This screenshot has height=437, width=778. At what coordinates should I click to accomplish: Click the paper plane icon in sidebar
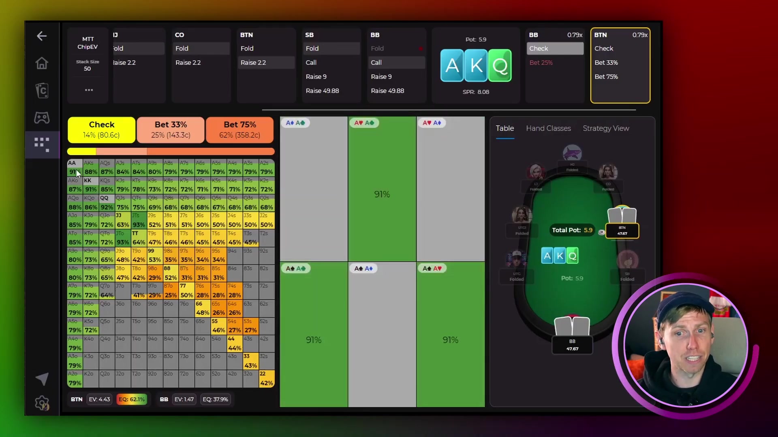click(42, 379)
